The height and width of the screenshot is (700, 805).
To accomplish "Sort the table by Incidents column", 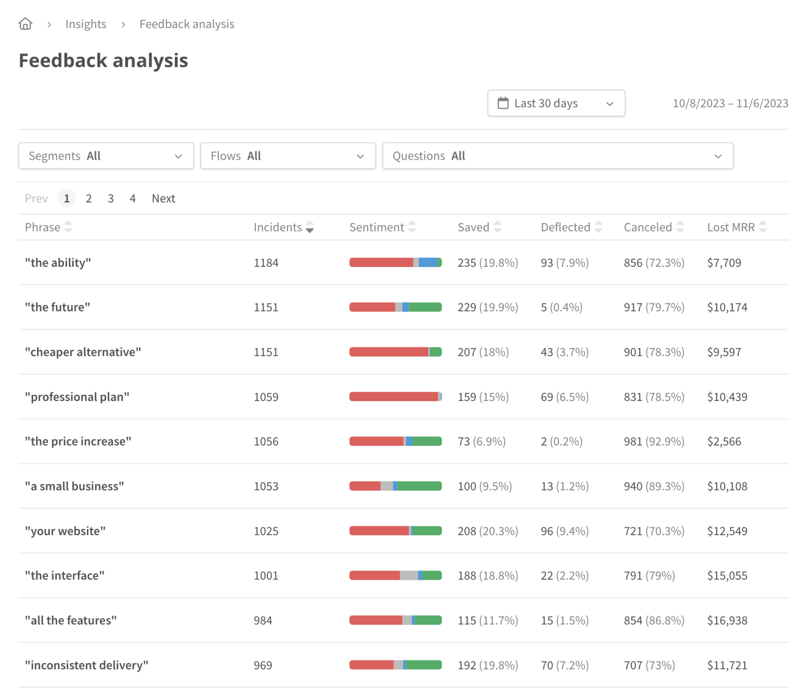I will pos(309,227).
